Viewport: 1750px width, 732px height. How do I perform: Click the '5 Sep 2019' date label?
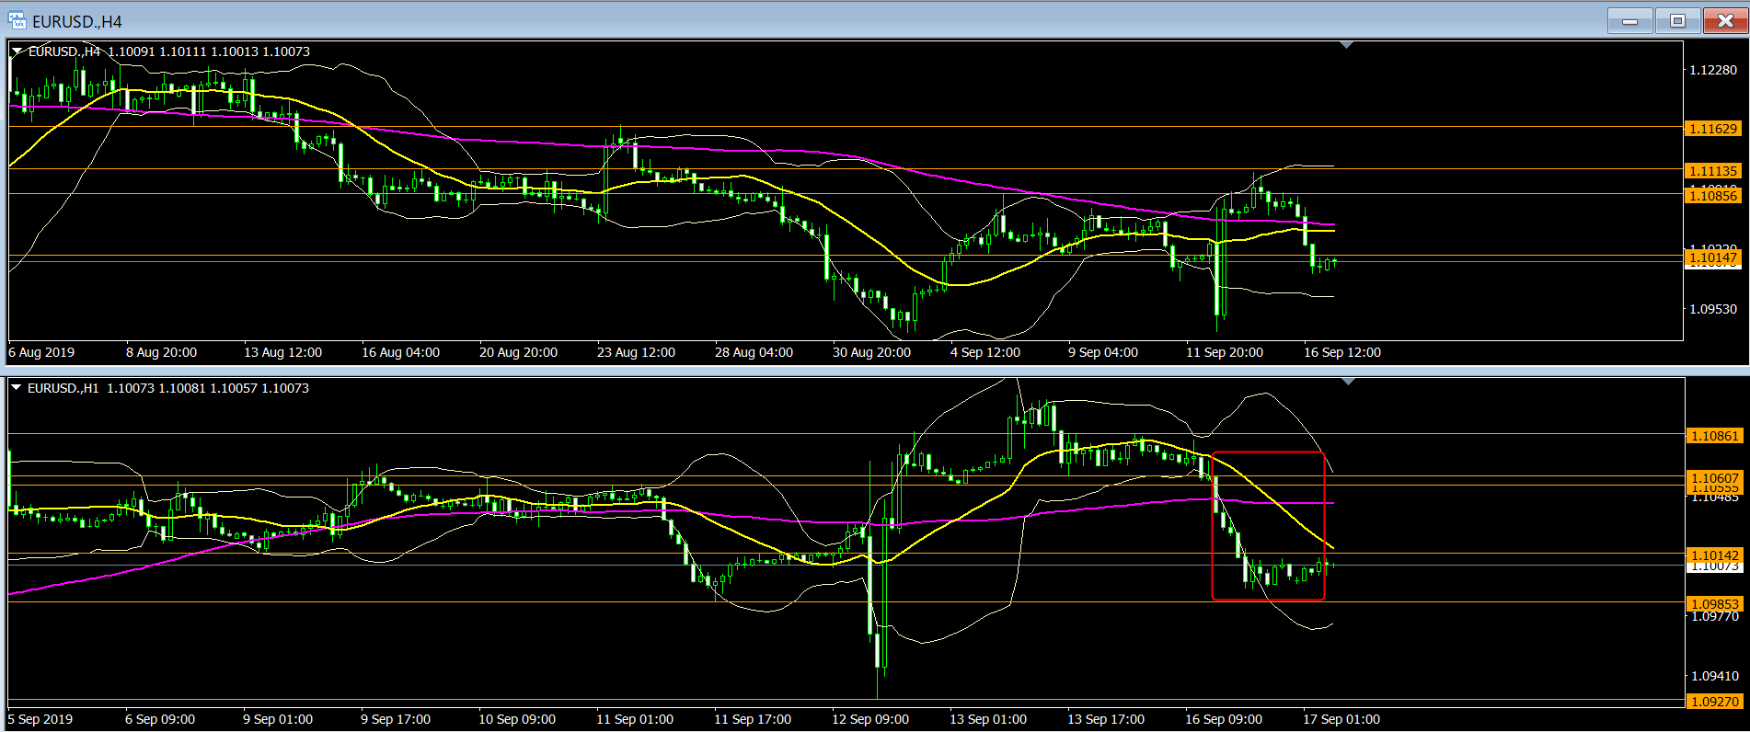[x=40, y=719]
